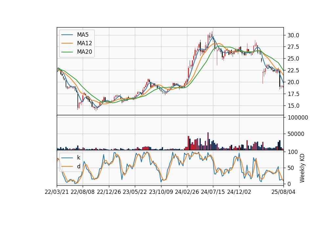Viewport: 315px width, 226px height.
Task: Click the blue MA5 legend line sample
Action: pos(67,35)
